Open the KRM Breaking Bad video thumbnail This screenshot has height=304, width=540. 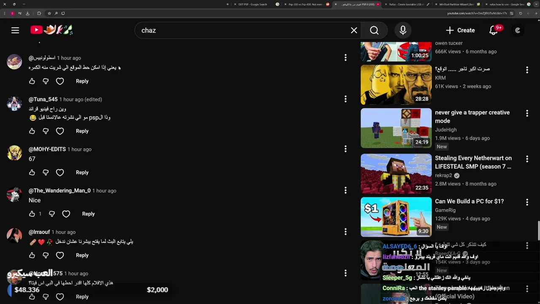point(396,84)
